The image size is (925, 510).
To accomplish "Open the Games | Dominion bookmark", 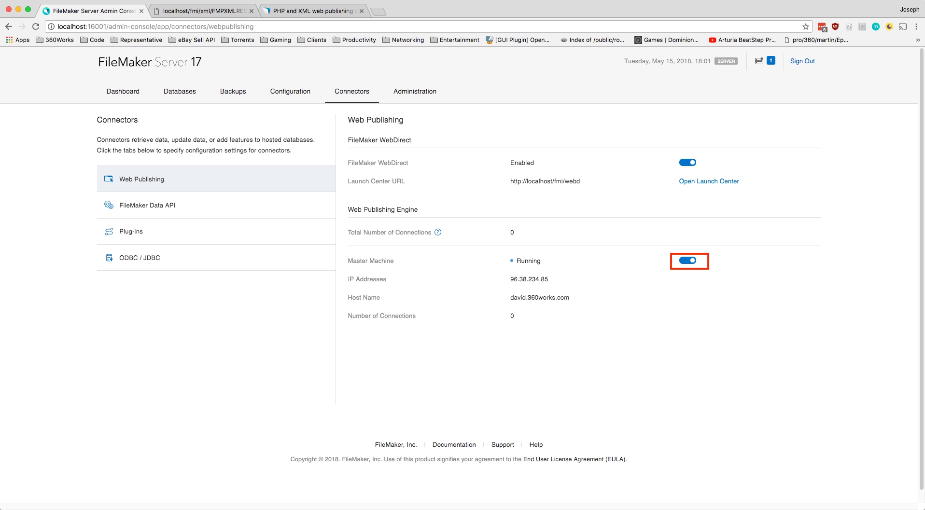I will (x=667, y=40).
